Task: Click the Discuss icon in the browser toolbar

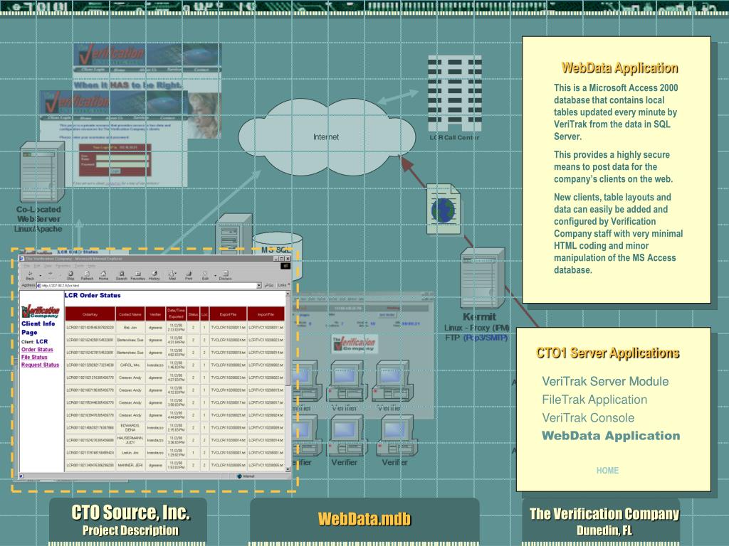Action: (225, 276)
